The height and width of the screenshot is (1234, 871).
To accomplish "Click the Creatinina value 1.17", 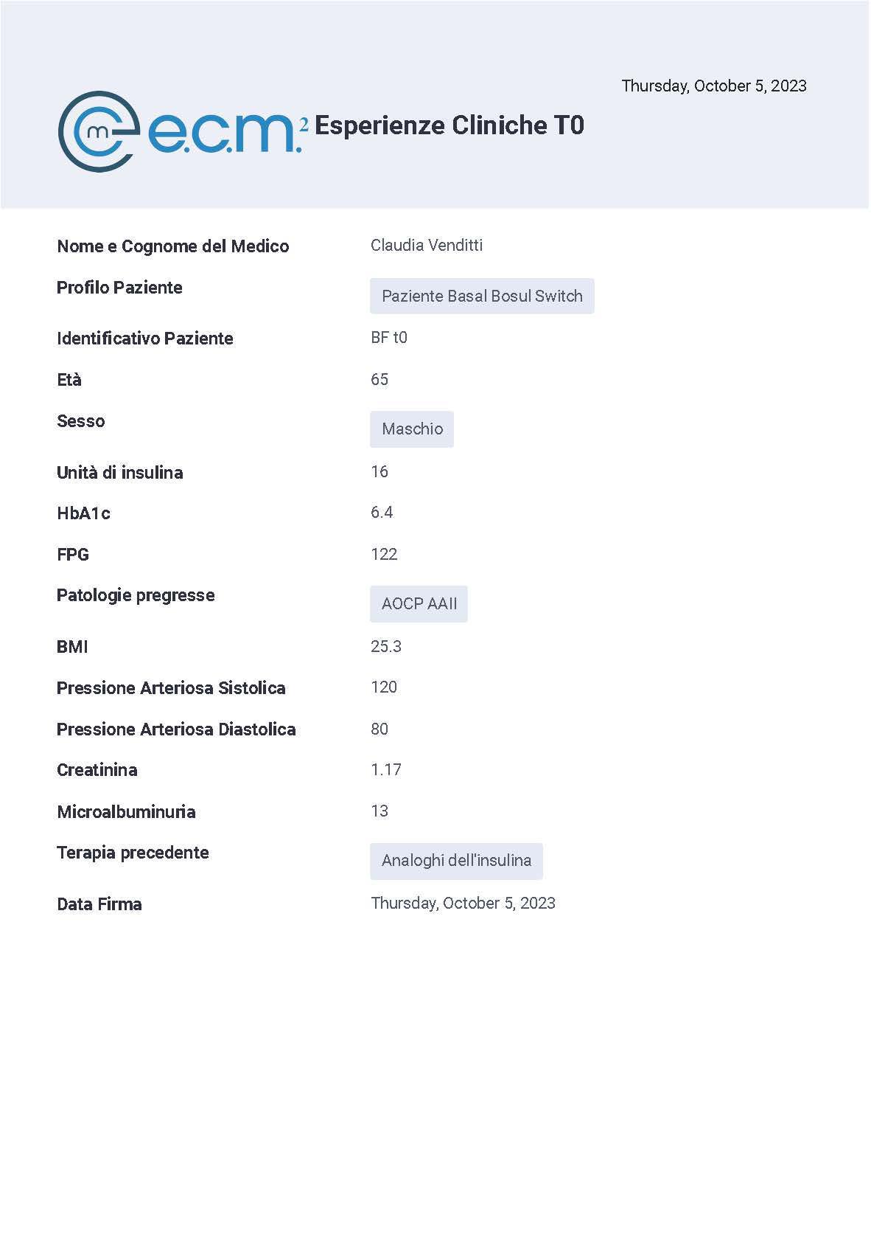I will (386, 769).
